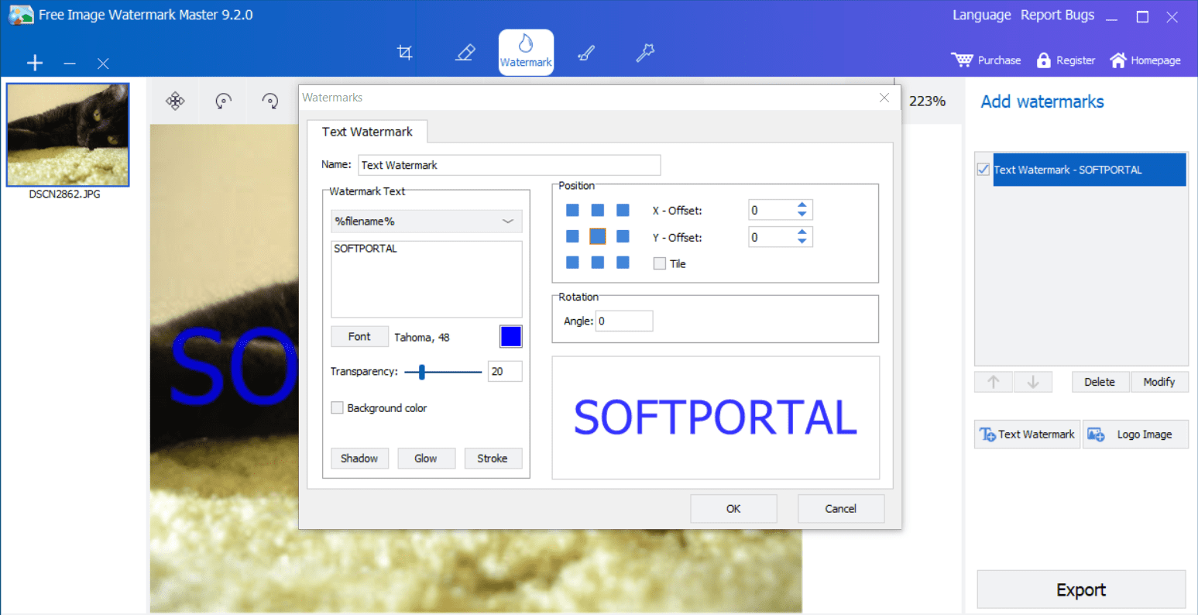The image size is (1198, 615).
Task: Set position to middle-right square
Action: click(x=623, y=236)
